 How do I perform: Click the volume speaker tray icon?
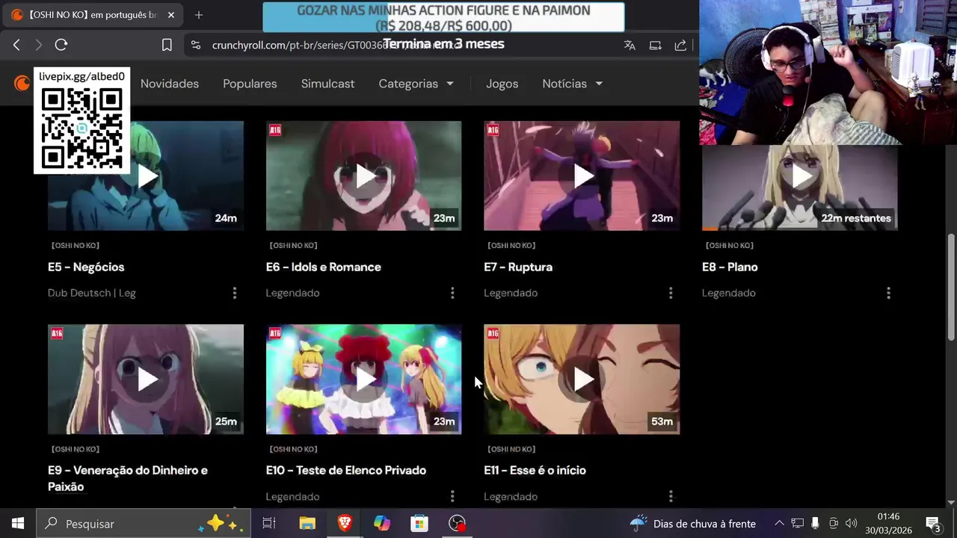click(851, 523)
